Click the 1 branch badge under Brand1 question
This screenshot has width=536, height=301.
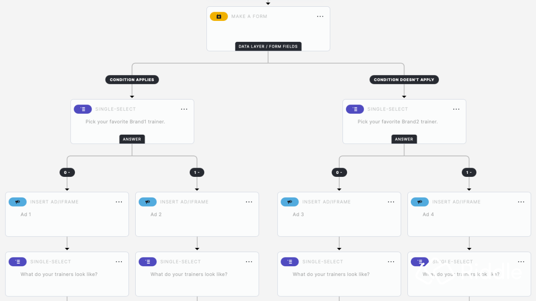click(197, 172)
